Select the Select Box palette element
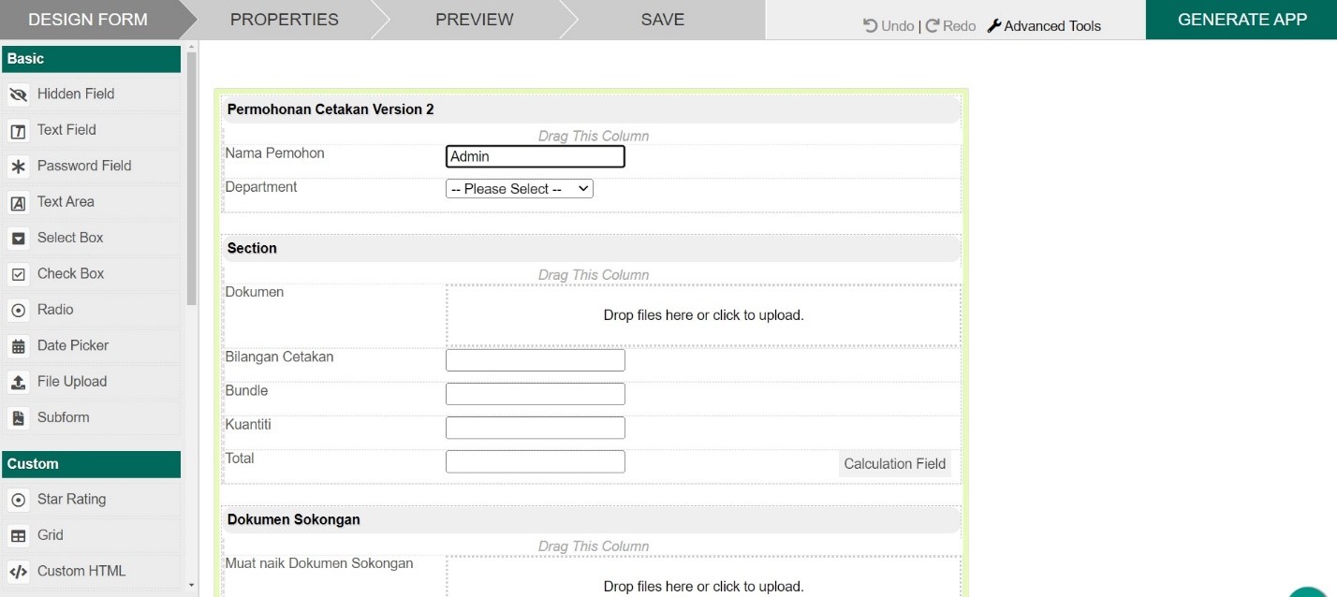Viewport: 1337px width, 597px height. pos(70,238)
